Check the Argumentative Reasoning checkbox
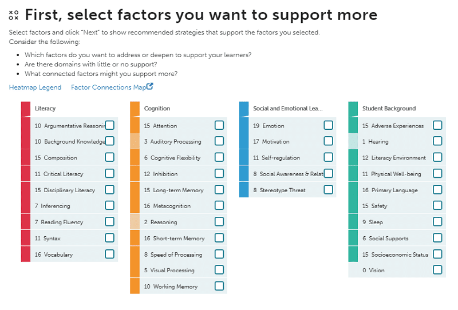Screen dimensions: 458x310 (109, 125)
